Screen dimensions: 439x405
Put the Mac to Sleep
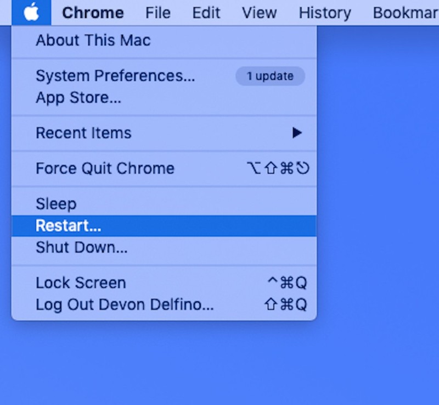56,204
